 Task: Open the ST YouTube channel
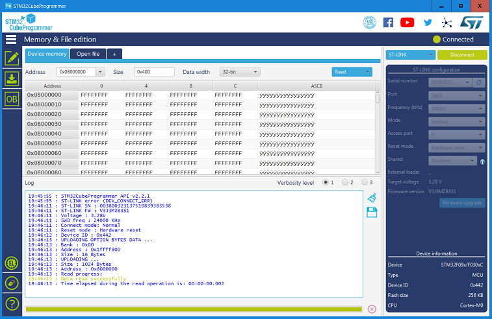[x=408, y=23]
